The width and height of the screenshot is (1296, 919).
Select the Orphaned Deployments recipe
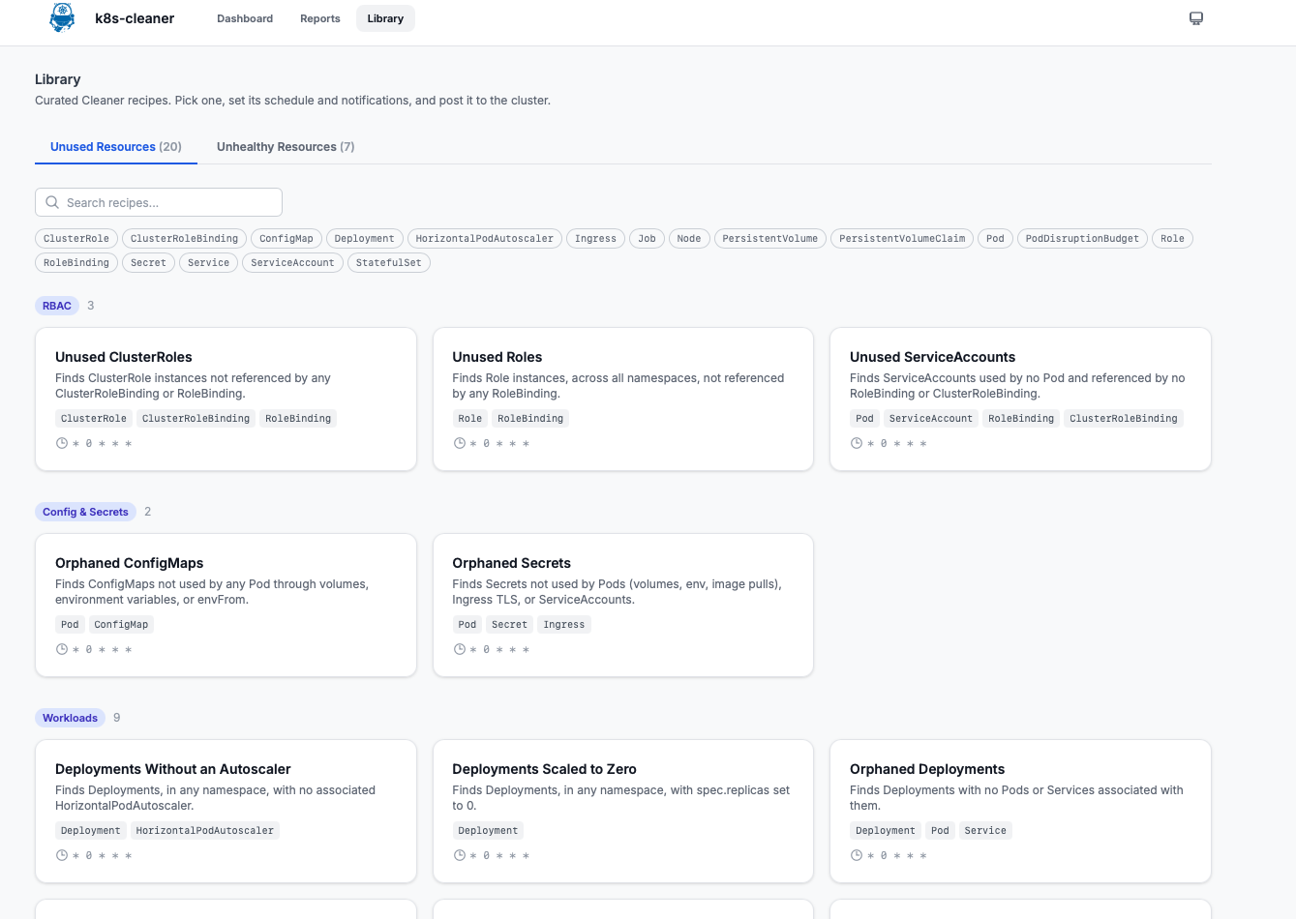pyautogui.click(x=1020, y=811)
